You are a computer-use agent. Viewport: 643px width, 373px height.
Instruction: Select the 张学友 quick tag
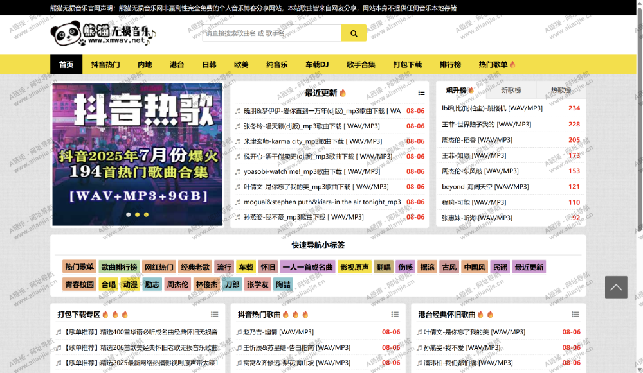(x=258, y=284)
